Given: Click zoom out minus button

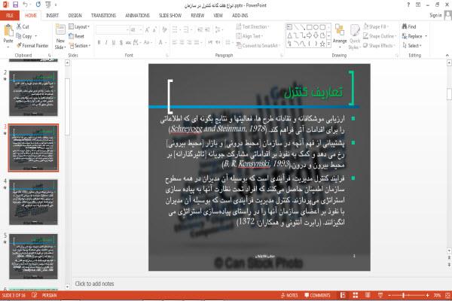Looking at the screenshot, I should click(389, 295).
